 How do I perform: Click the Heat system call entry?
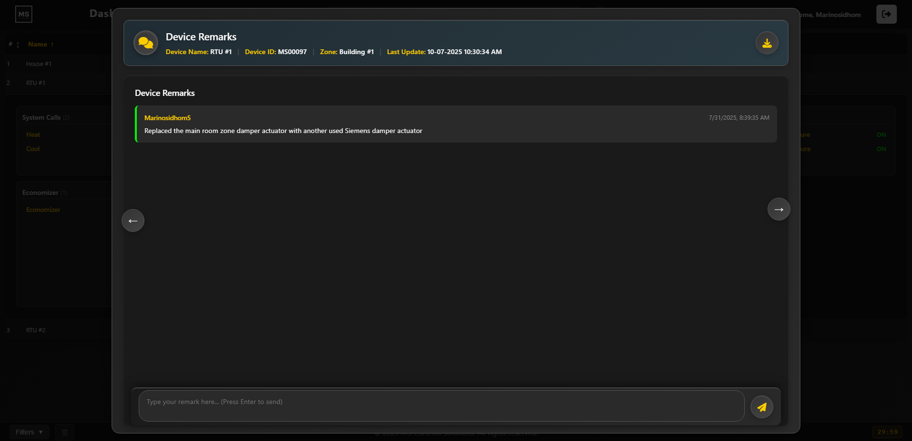click(33, 135)
